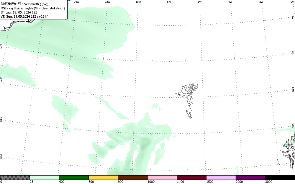Click the legend value "900"
295x184 pixels.
tap(121, 182)
